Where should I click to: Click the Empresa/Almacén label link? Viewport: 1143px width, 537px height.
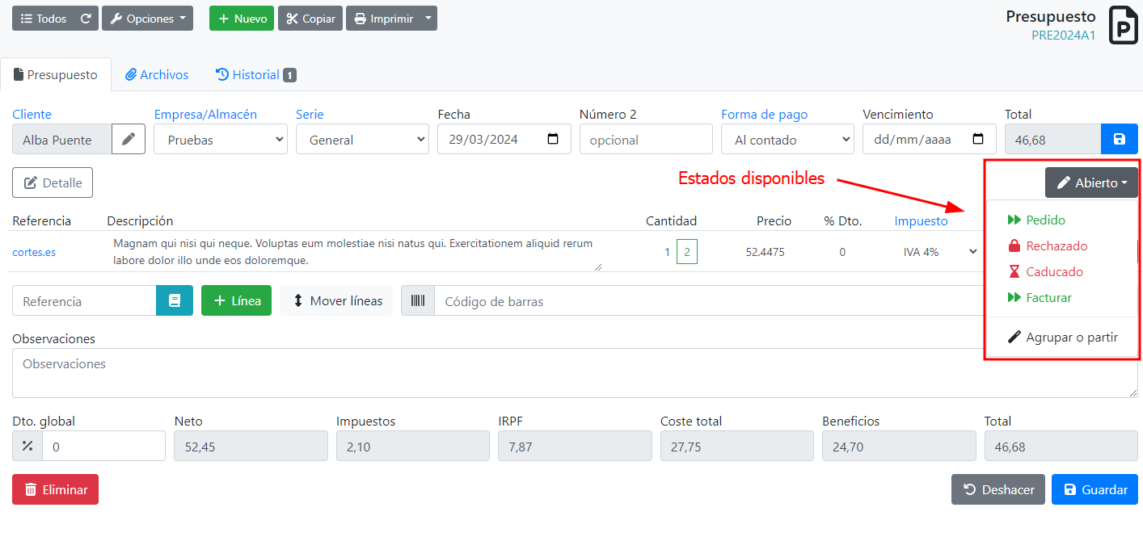tap(205, 115)
